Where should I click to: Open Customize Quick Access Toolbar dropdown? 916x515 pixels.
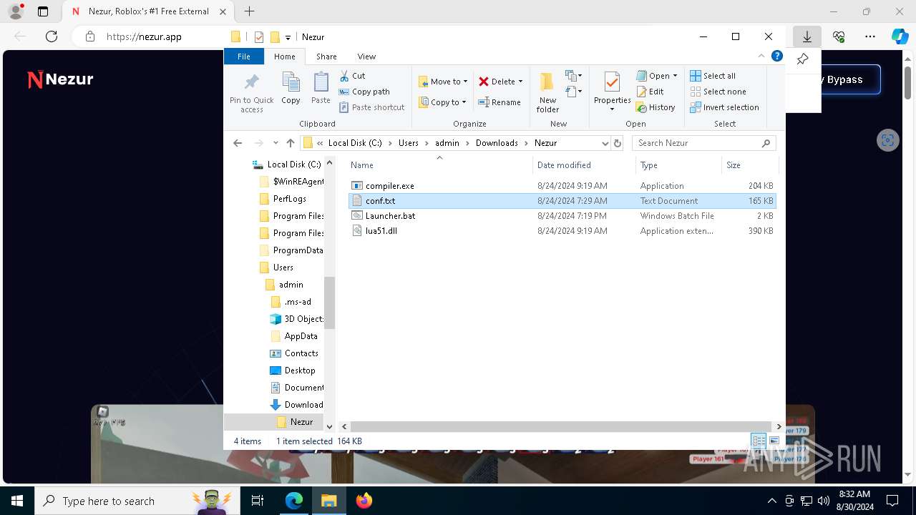(288, 37)
